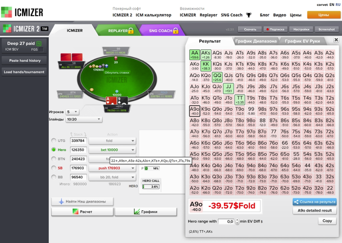Image resolution: width=342 pixels, height=243 pixels.
Task: Click the Скачать button
Action: [x=250, y=29]
